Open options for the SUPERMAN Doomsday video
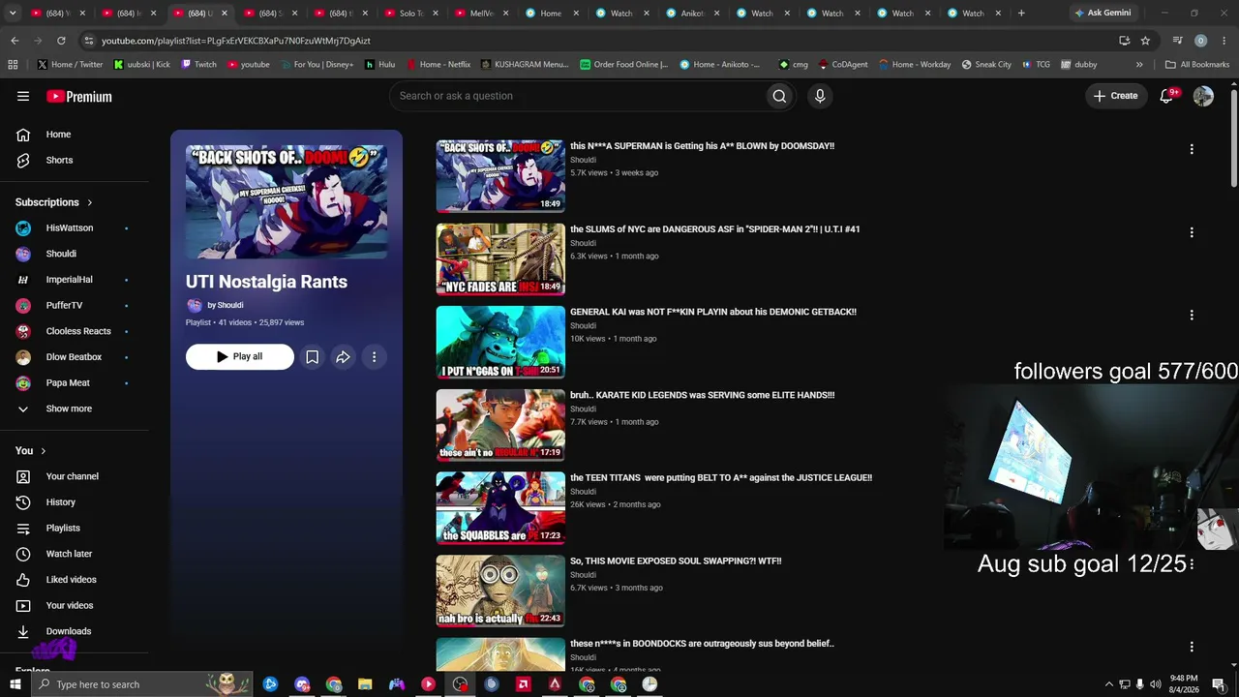1239x697 pixels. click(x=1192, y=149)
